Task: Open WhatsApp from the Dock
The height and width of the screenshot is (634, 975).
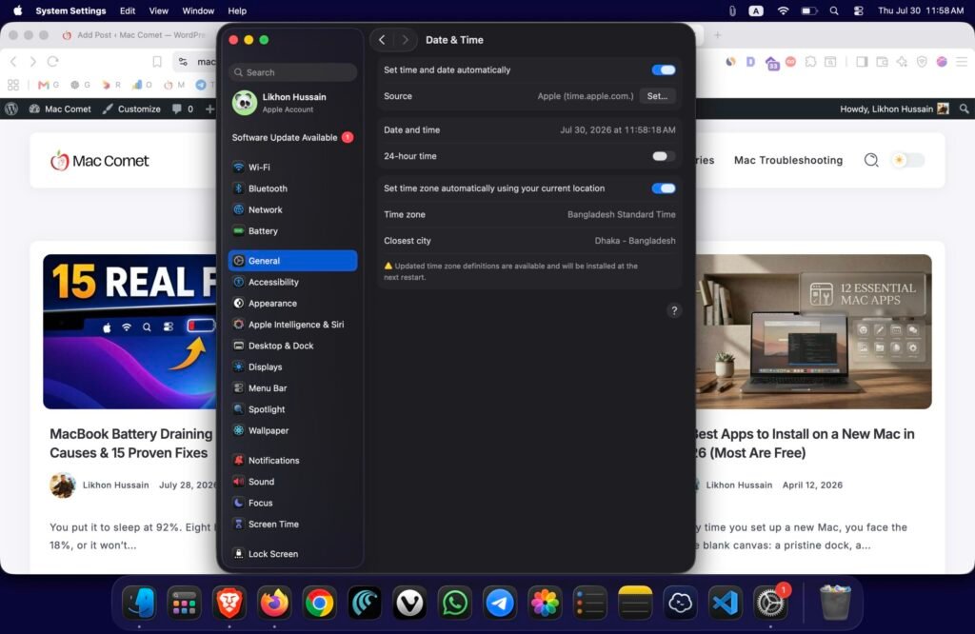Action: [454, 603]
